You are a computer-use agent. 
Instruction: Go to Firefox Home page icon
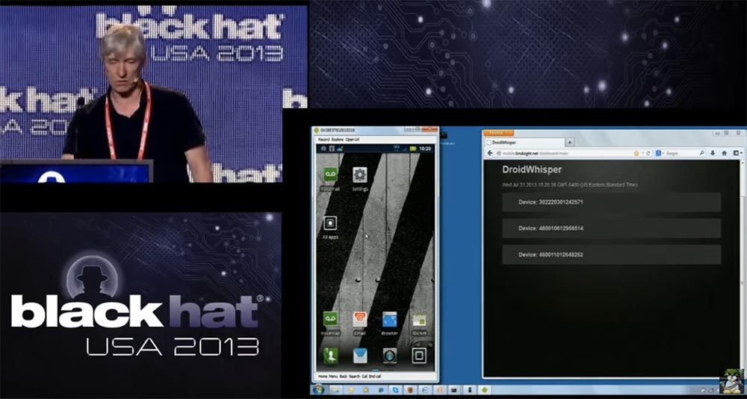(724, 153)
